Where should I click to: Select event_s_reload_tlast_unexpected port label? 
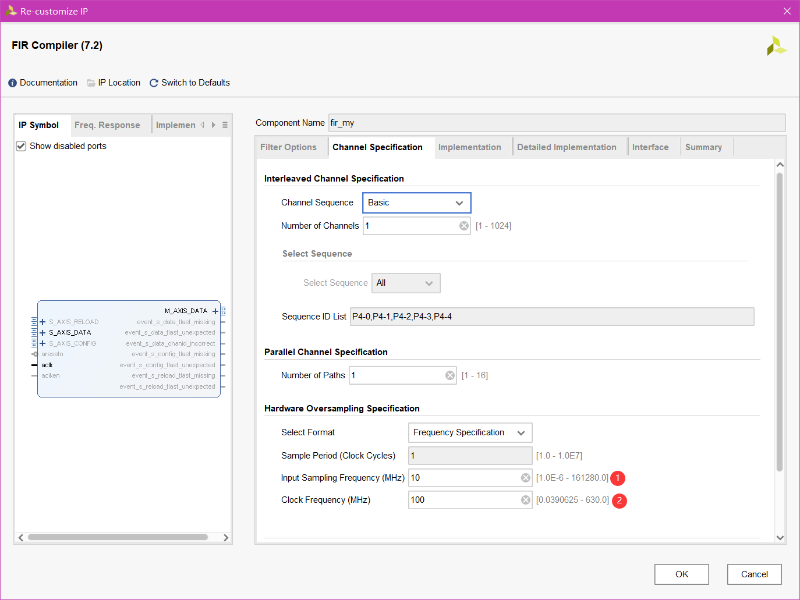168,387
